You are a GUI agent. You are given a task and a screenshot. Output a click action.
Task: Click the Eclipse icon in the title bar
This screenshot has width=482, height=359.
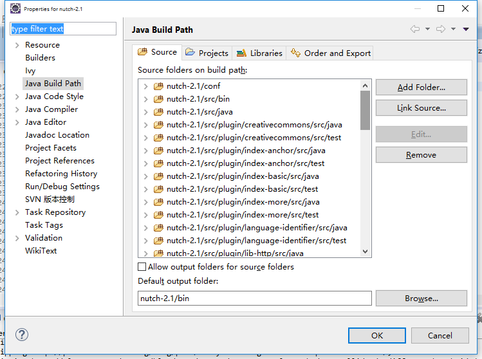click(15, 8)
